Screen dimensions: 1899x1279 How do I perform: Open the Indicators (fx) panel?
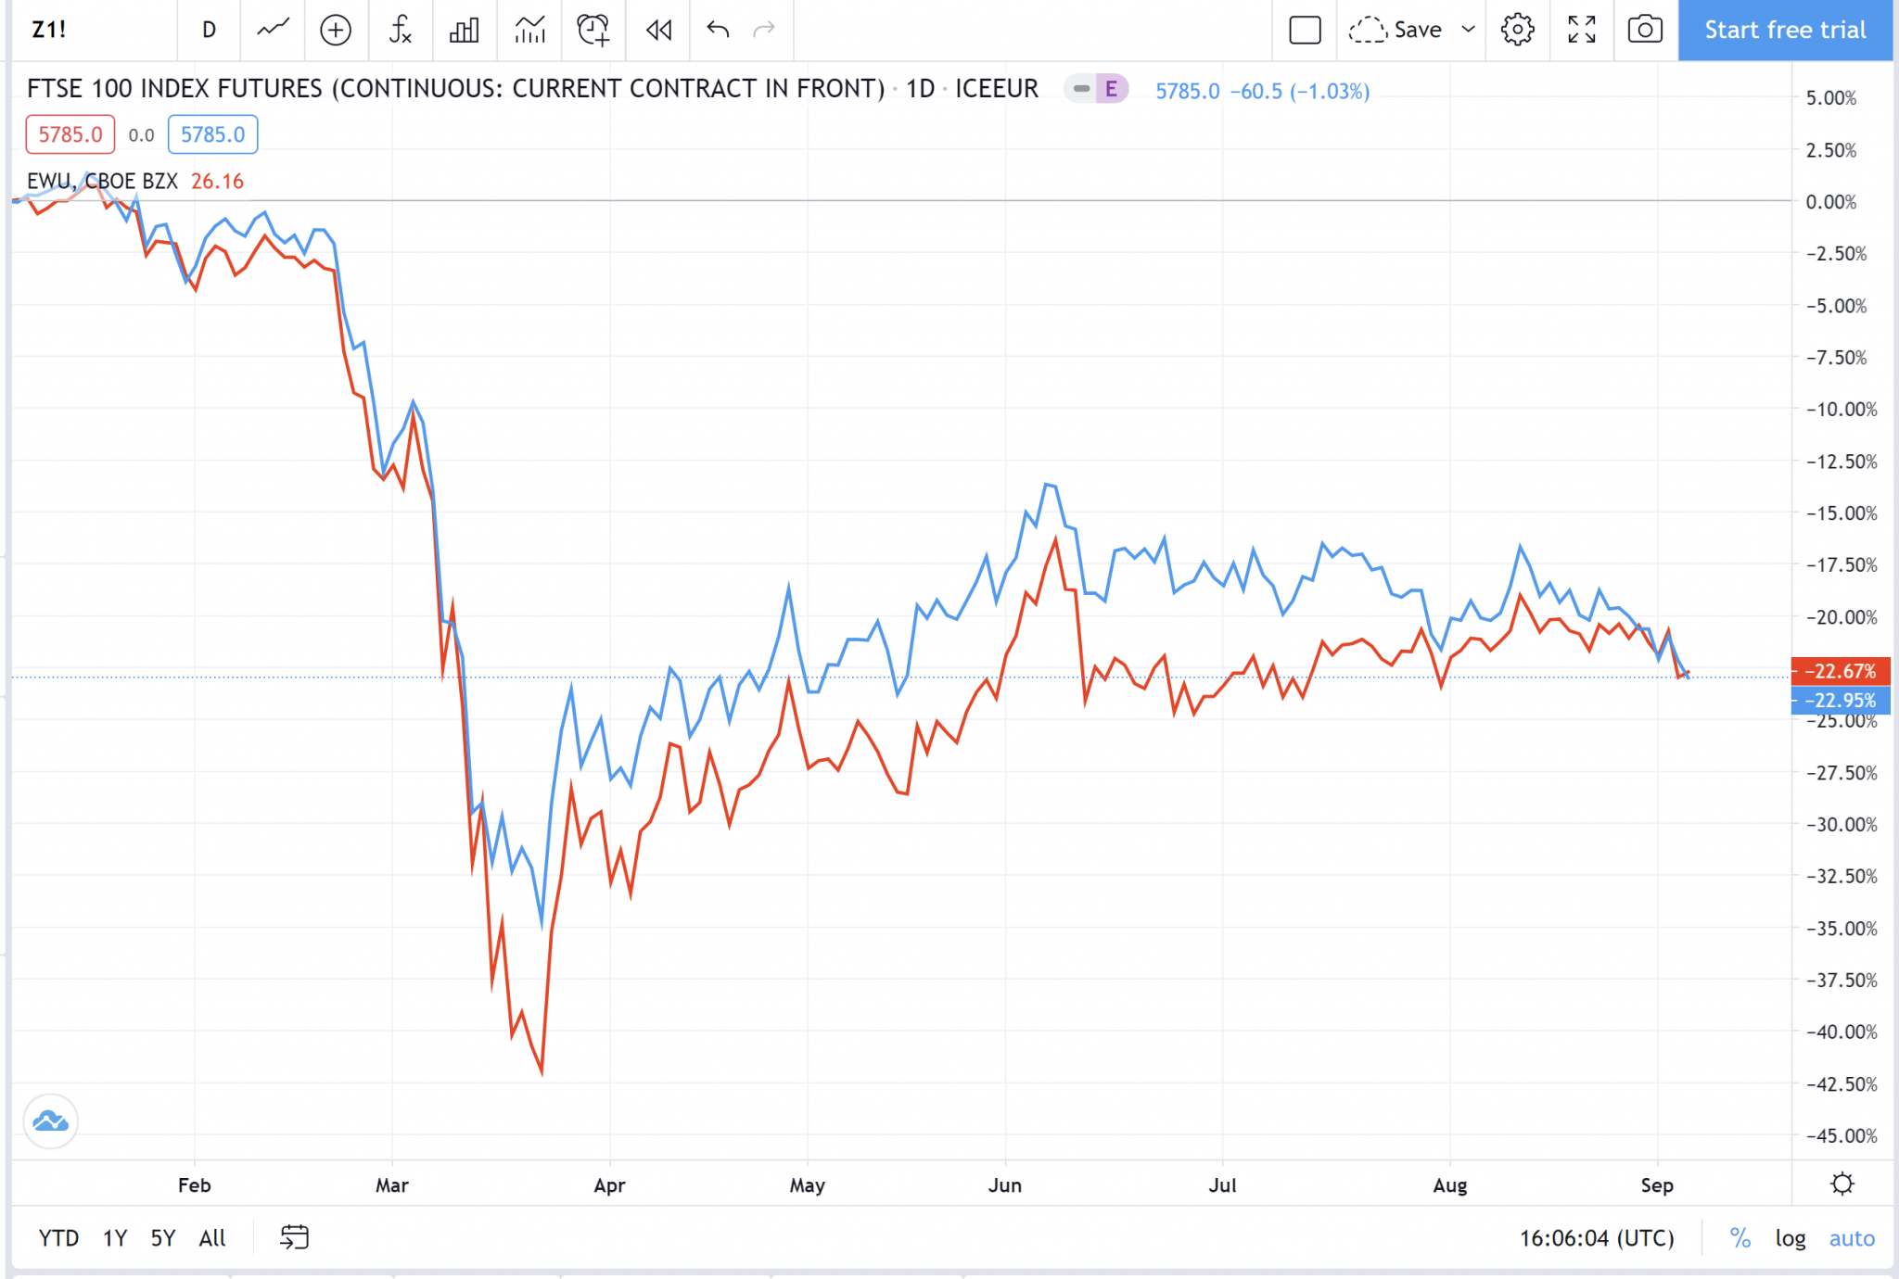(x=401, y=30)
